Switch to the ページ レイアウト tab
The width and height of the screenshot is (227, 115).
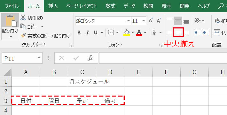coord(82,6)
